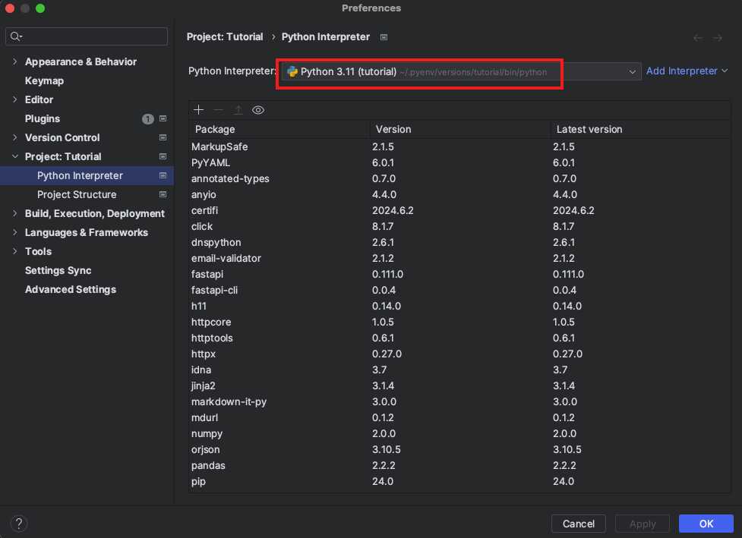Select the httpx package row
This screenshot has height=538, width=742.
tap(460, 354)
